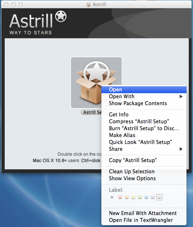The width and height of the screenshot is (193, 227).
Task: Select Clean Up Selection
Action: (144, 172)
